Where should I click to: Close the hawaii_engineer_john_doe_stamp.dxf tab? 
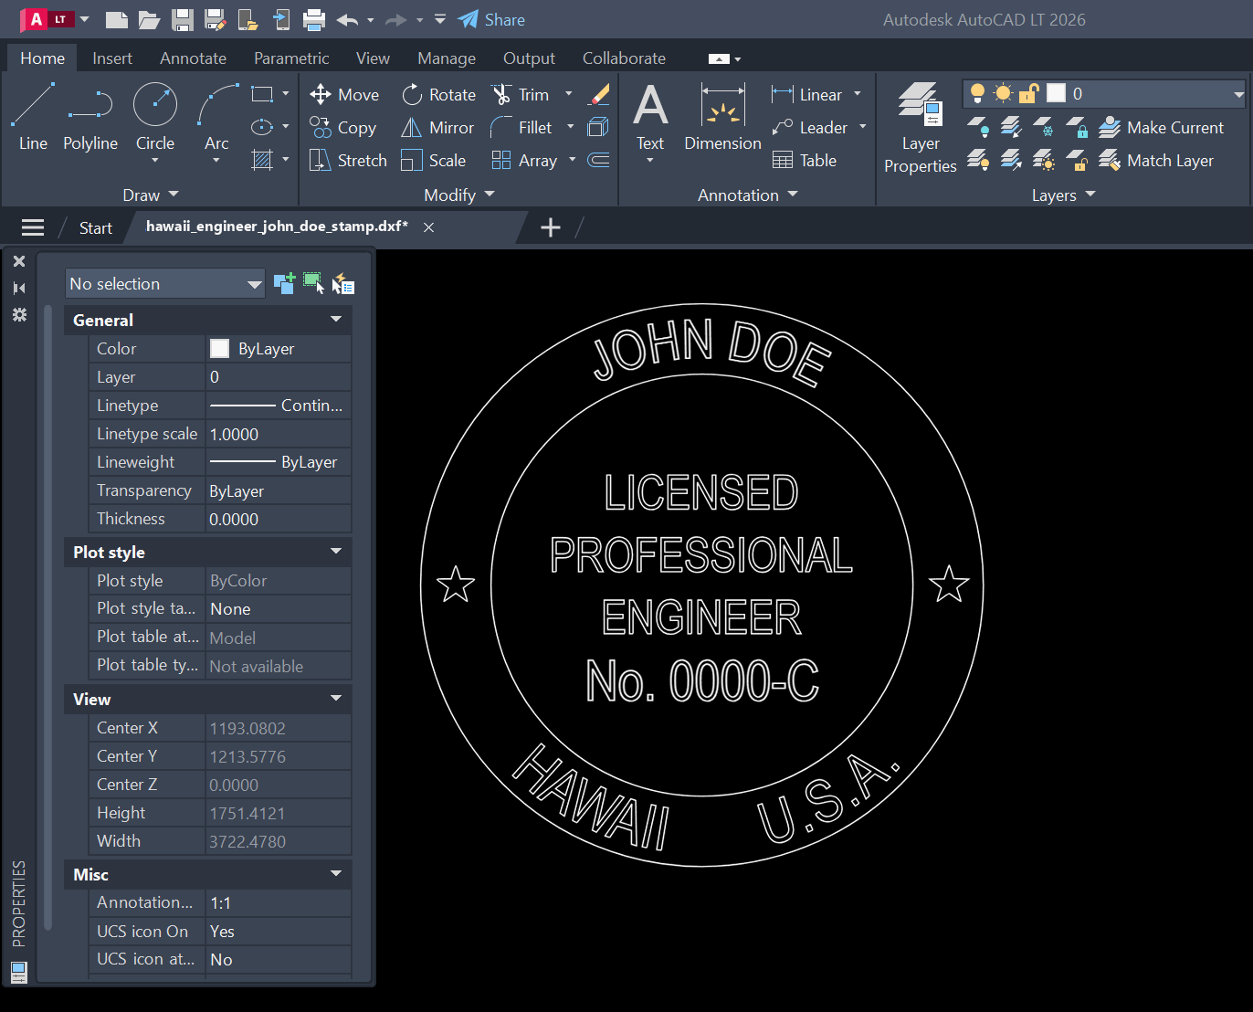coord(428,227)
